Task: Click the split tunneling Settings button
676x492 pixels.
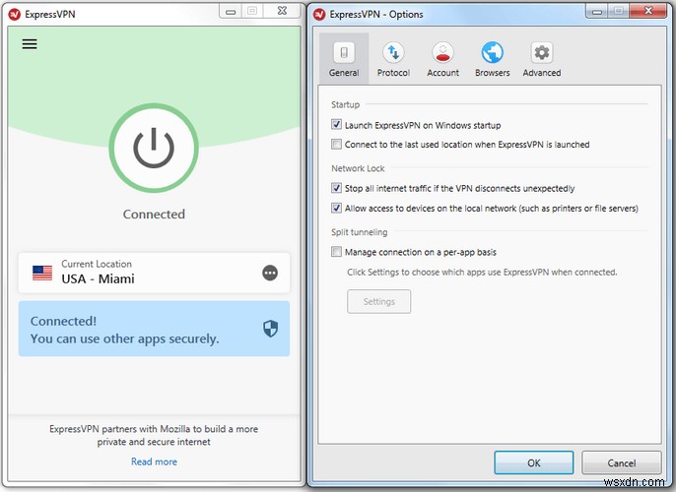Action: point(379,301)
